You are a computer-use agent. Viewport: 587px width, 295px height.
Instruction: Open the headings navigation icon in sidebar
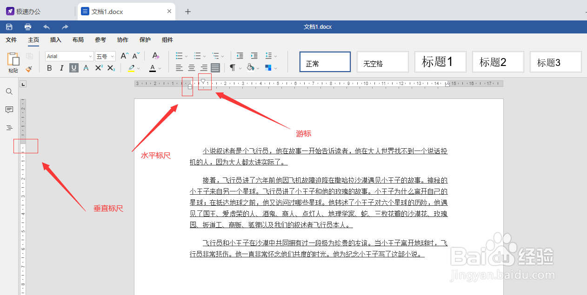pos(9,128)
